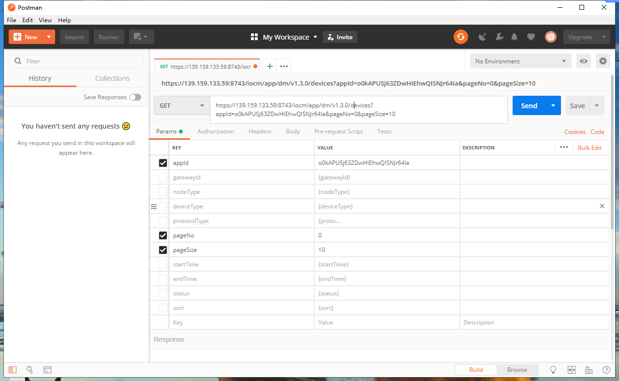Open the View menu
The height and width of the screenshot is (381, 619).
click(45, 20)
